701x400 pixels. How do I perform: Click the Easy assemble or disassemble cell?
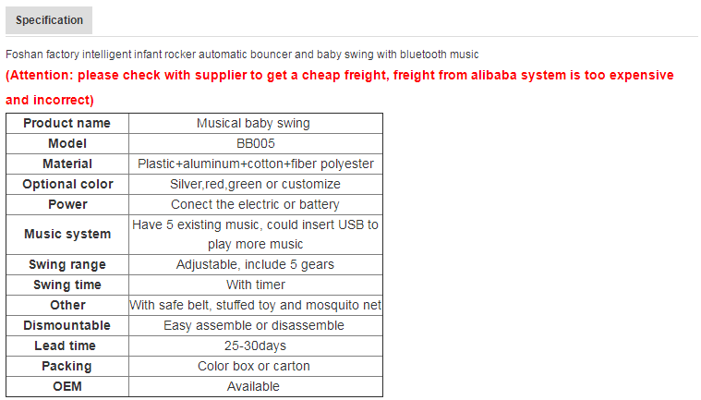tap(255, 326)
